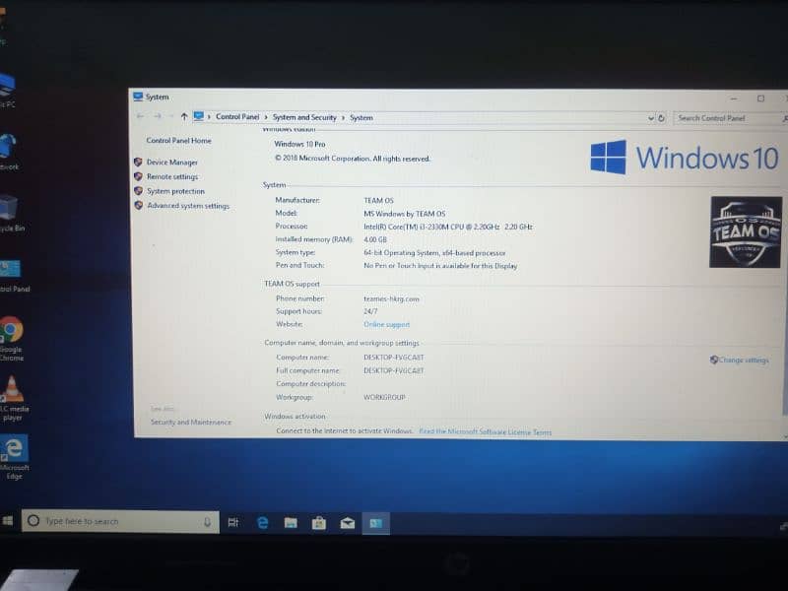This screenshot has height=591, width=788.
Task: Open Google Chrome desktop shortcut
Action: (x=11, y=331)
